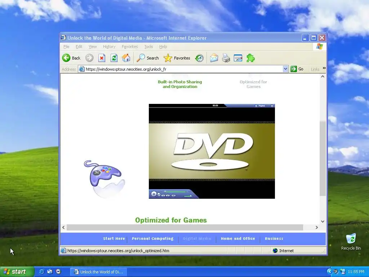Click the status bar page icon

(x=63, y=251)
